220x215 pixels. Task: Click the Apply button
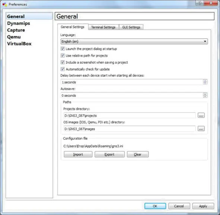pos(203,206)
